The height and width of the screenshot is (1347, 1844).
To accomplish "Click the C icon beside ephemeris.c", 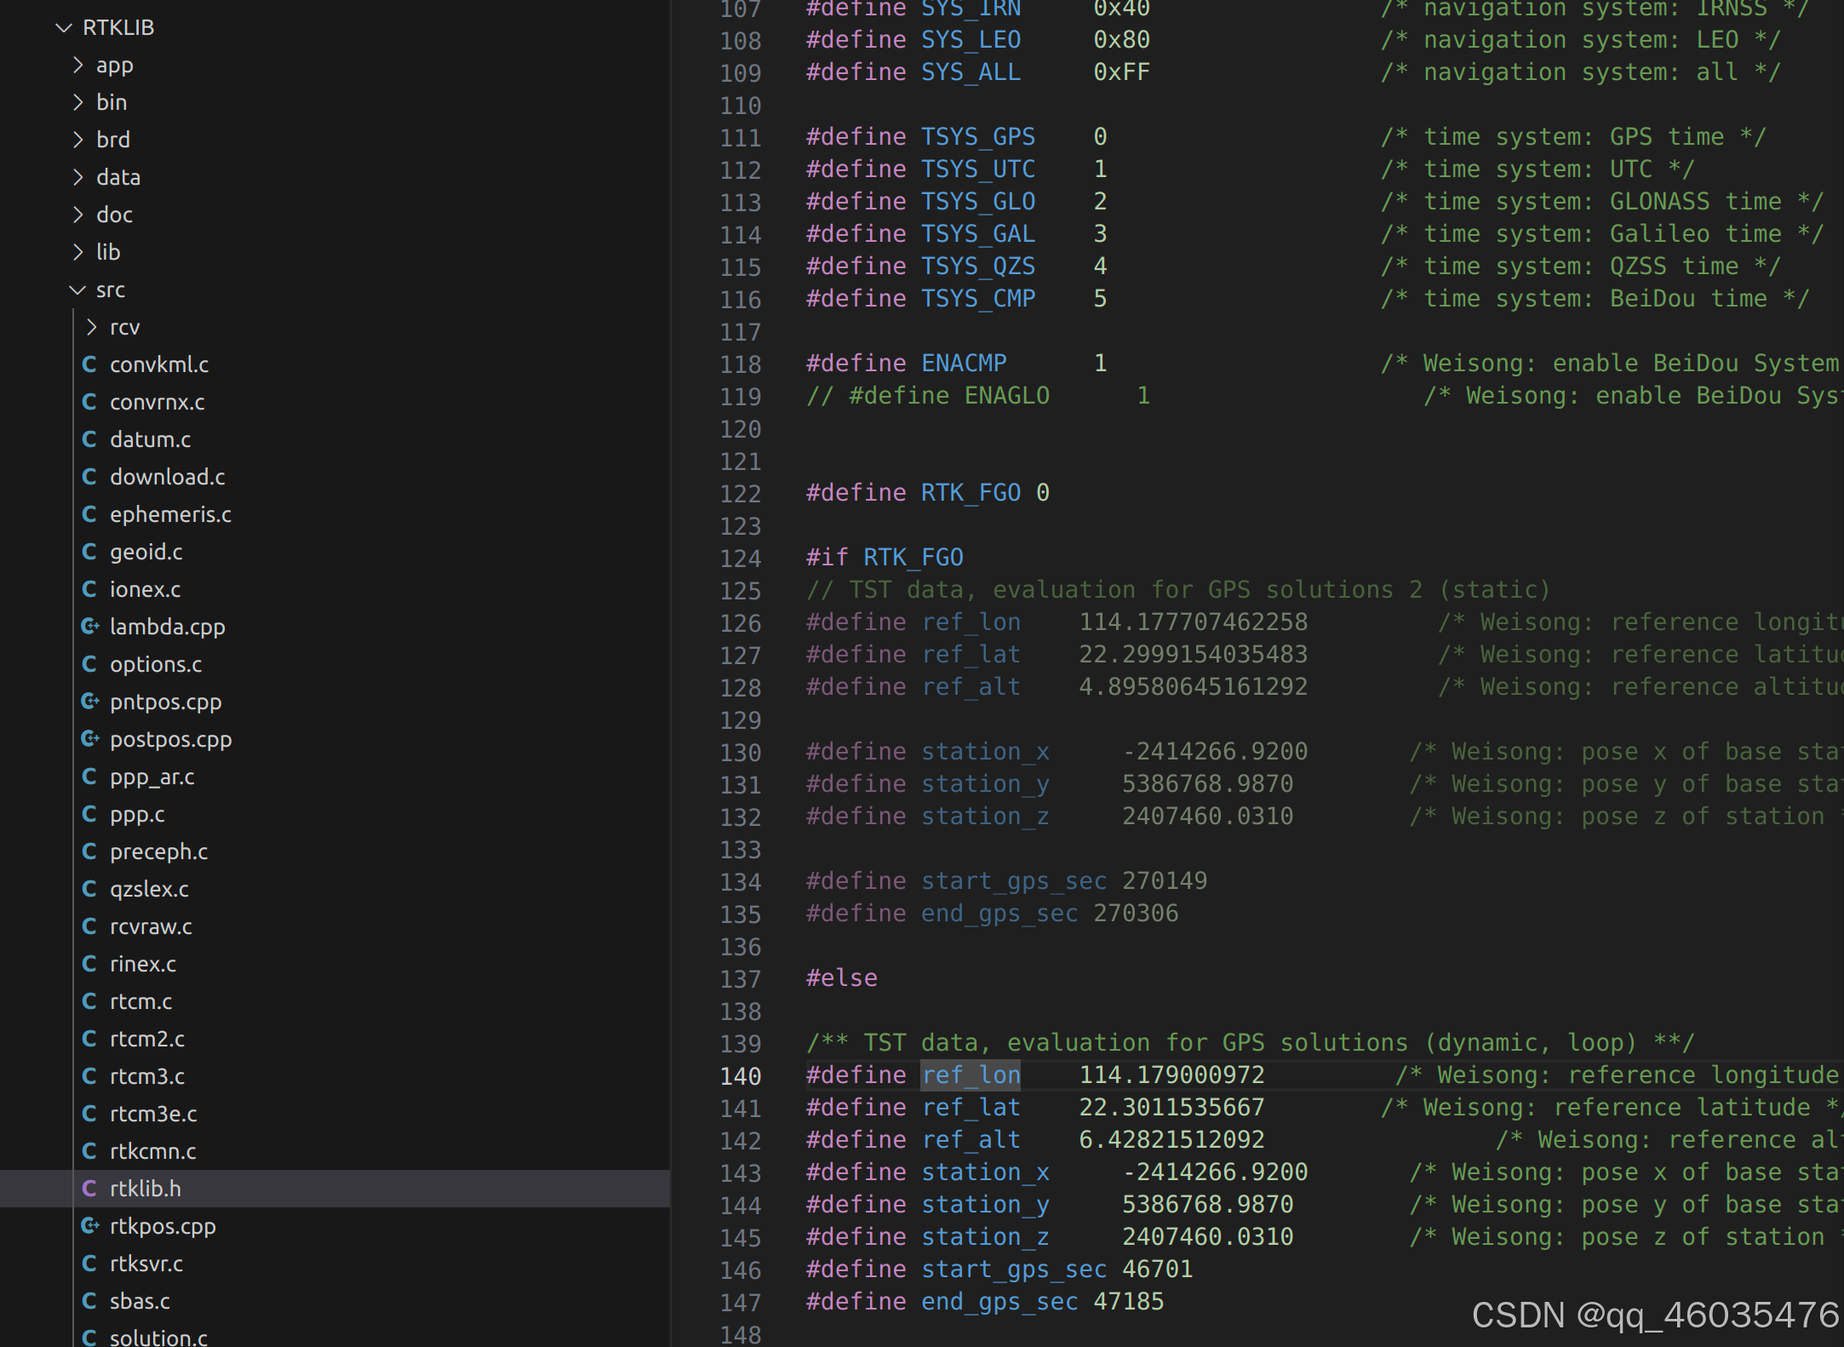I will pos(90,513).
